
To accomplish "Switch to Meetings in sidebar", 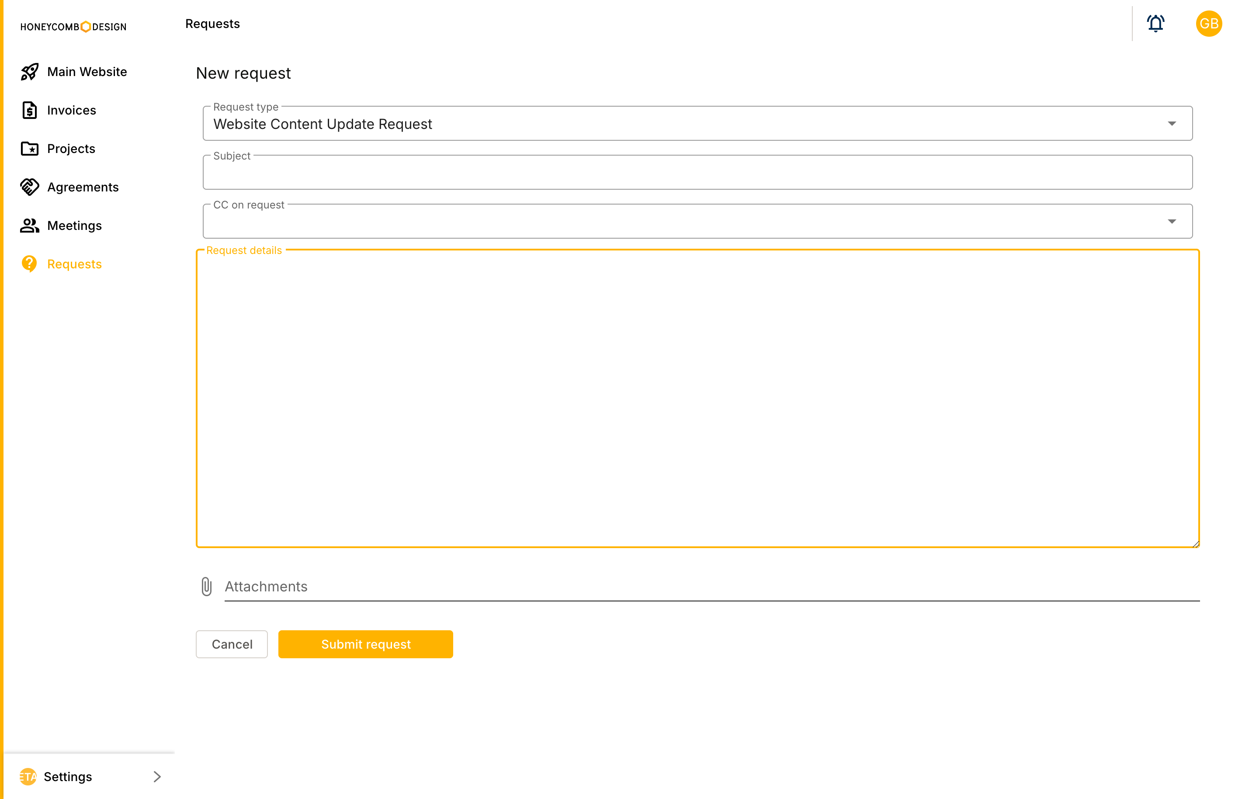I will 74,225.
